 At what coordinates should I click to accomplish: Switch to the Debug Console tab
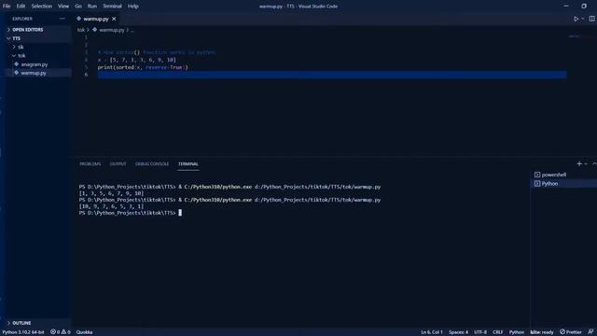152,164
